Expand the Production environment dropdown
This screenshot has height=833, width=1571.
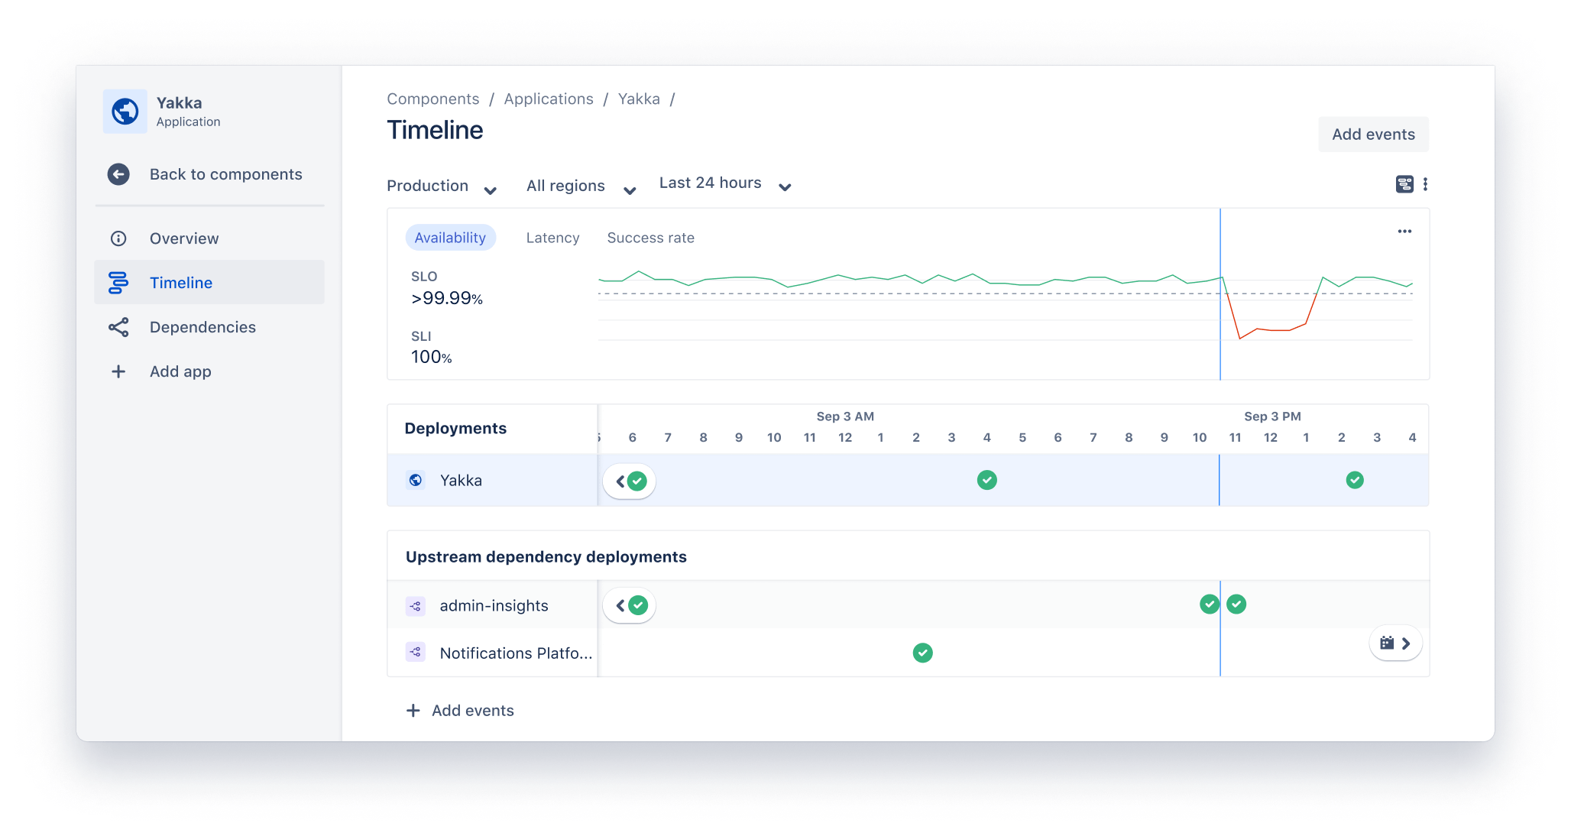[x=442, y=186]
